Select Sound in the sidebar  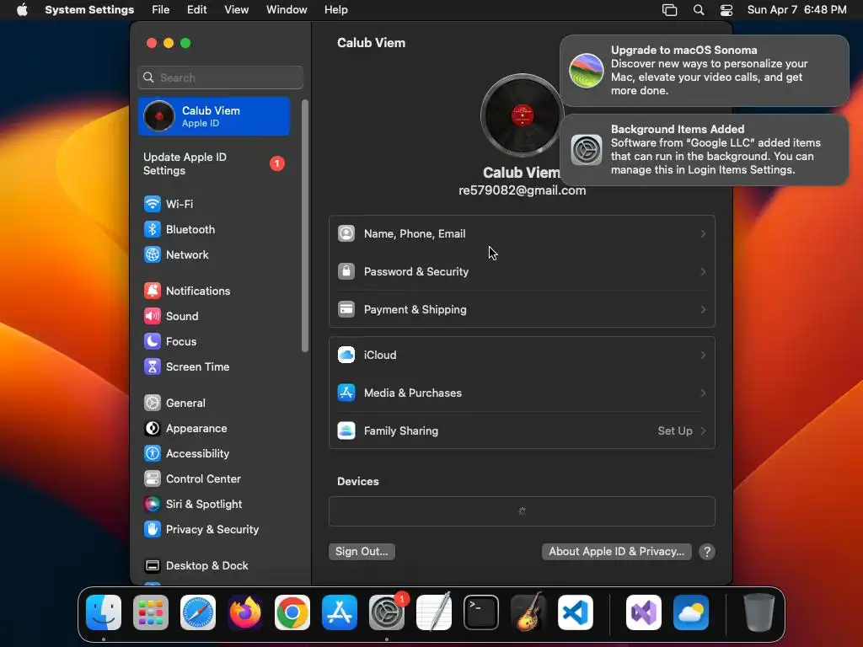point(171,317)
